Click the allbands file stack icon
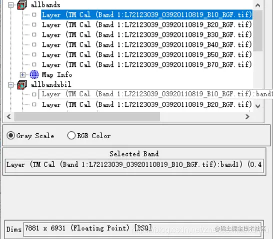 (22, 4)
